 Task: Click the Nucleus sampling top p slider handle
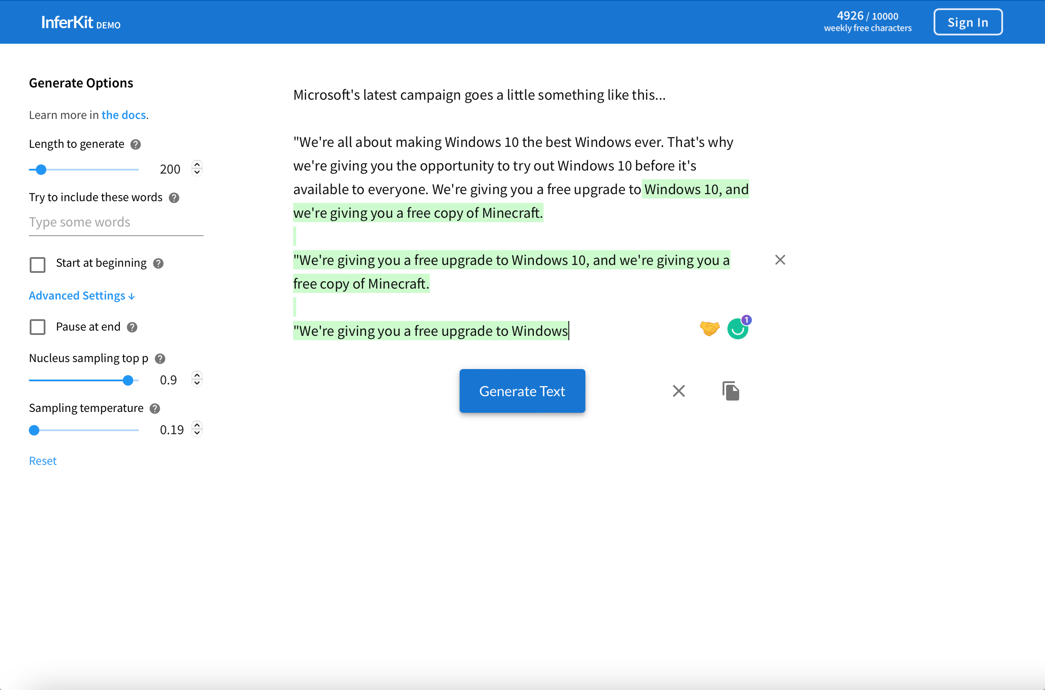click(128, 380)
